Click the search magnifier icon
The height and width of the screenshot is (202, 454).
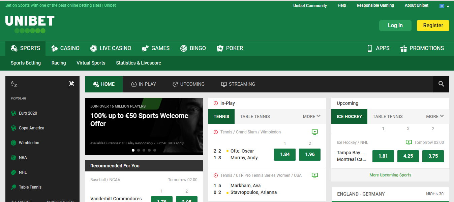(x=441, y=84)
